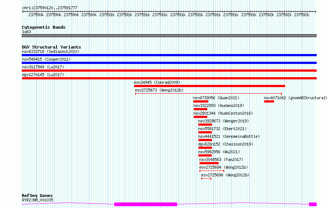Viewport: 327px width, 208px height.
Task: Click the gray 1q43 cytogenetic band bar
Action: 169,36
